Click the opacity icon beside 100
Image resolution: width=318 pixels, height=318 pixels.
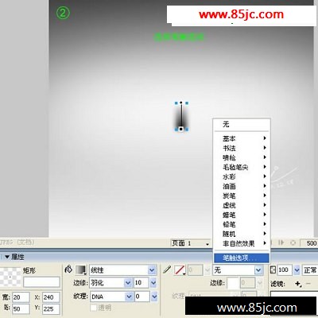[x=273, y=270]
